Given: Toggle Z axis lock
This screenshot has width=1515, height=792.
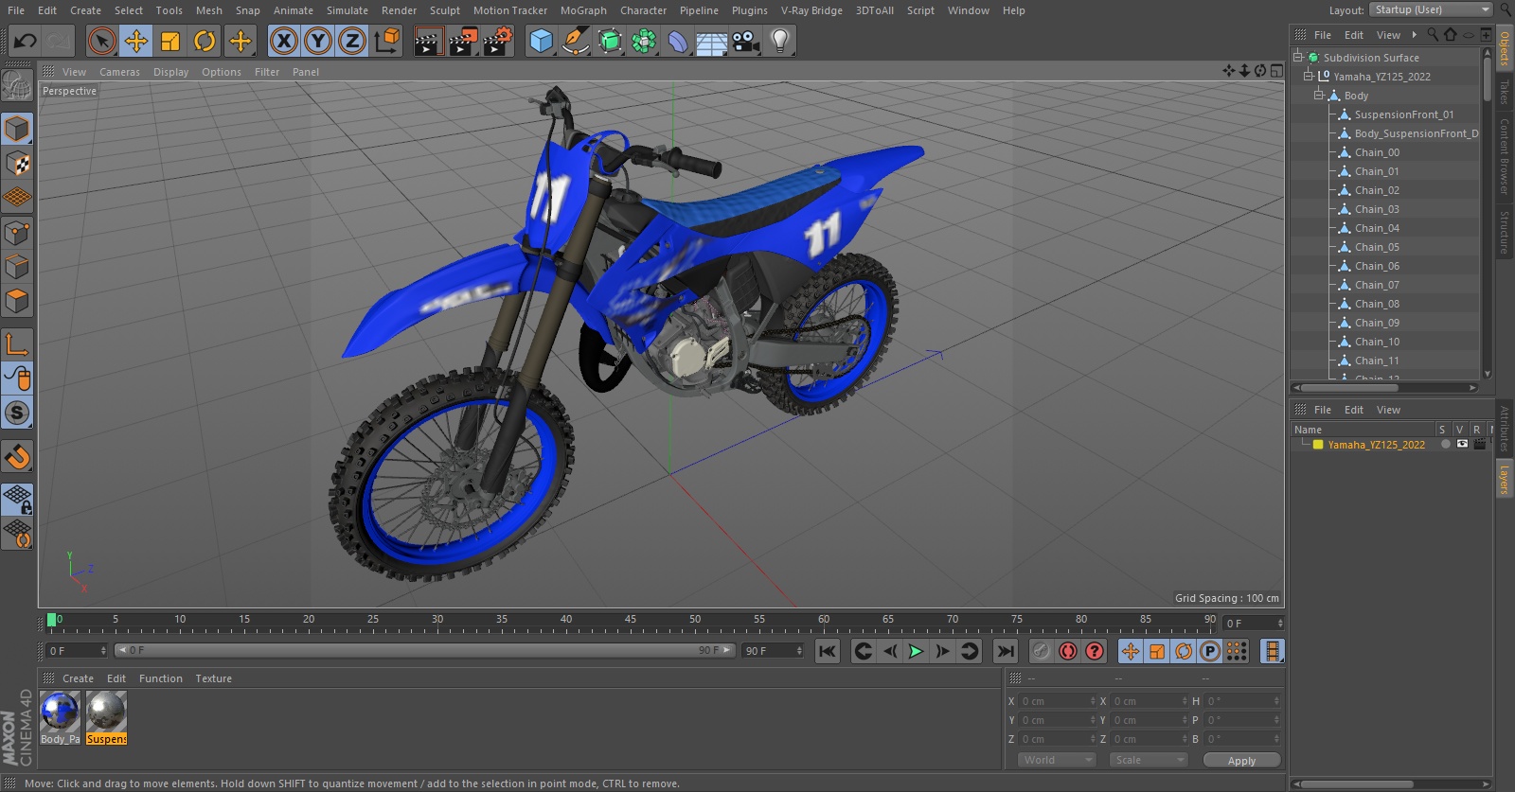Looking at the screenshot, I should click(x=352, y=41).
